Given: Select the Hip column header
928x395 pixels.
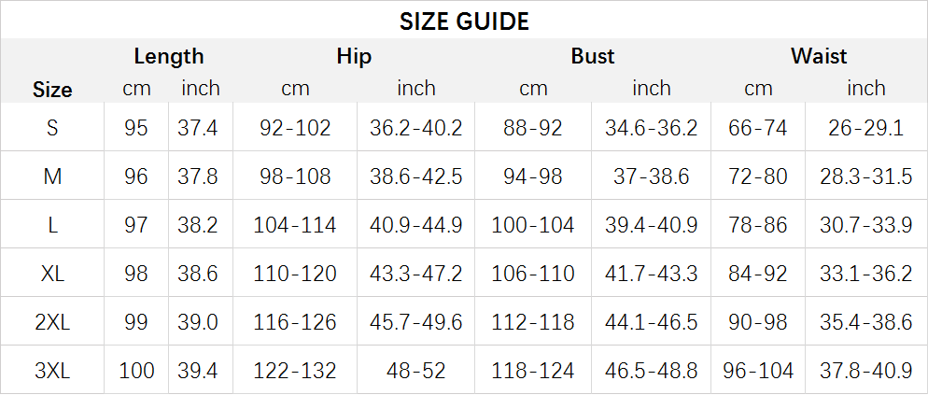Looking at the screenshot, I should (x=354, y=56).
